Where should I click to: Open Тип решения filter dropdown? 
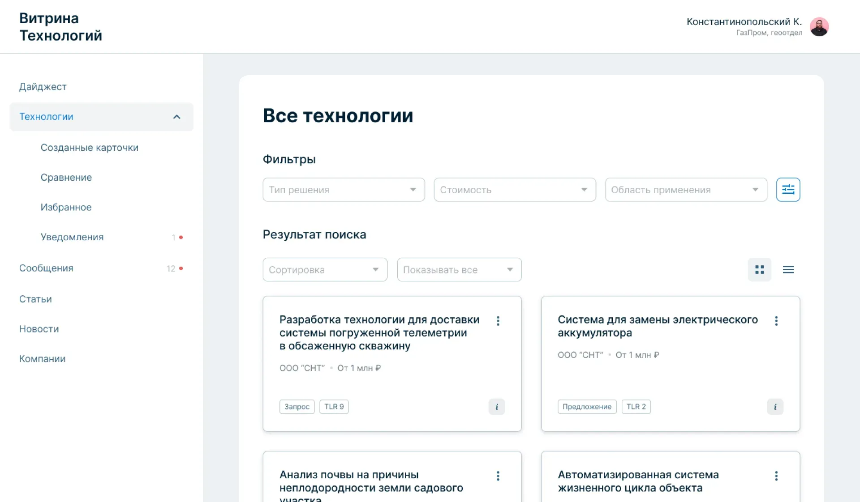tap(344, 190)
